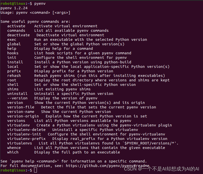Click the 'deactivate' command name

19,35
